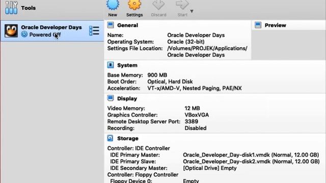The image size is (326, 183).
Task: Click Optical, Hard Disk boot order value
Action: tap(170, 81)
